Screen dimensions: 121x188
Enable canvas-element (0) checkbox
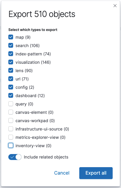click(x=11, y=112)
